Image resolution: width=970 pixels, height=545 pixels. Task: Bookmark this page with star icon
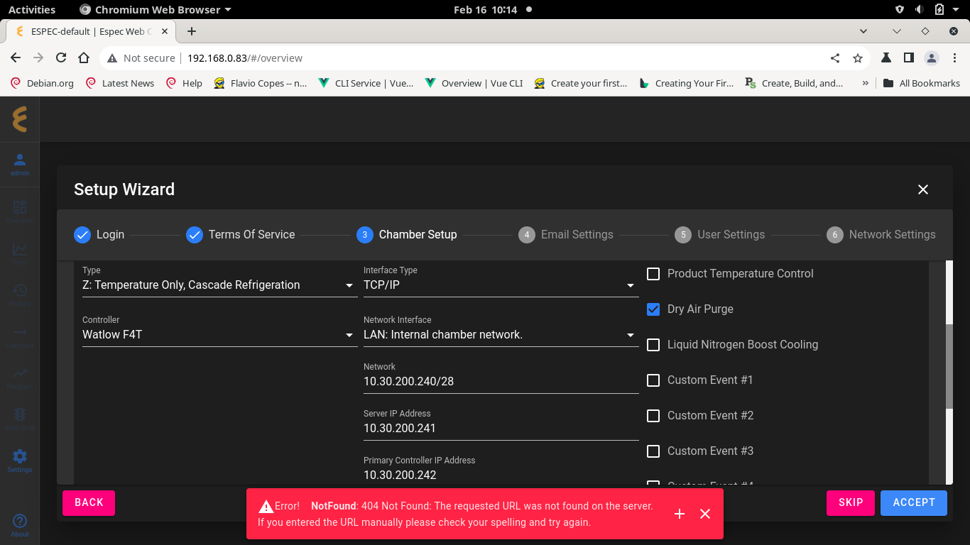858,58
